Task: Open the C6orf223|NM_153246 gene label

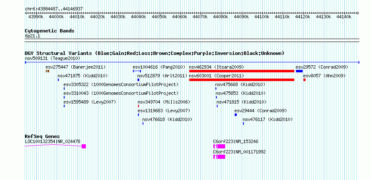Action: 236,141
